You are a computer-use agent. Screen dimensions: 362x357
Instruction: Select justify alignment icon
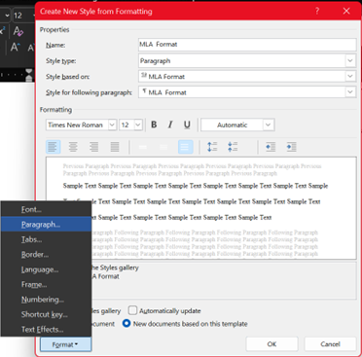(x=115, y=147)
